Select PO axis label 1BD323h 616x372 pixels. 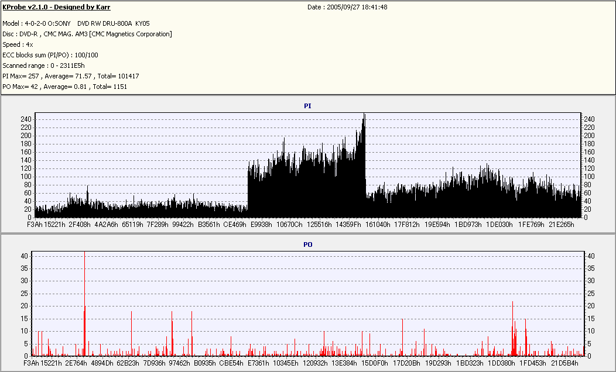[470, 363]
